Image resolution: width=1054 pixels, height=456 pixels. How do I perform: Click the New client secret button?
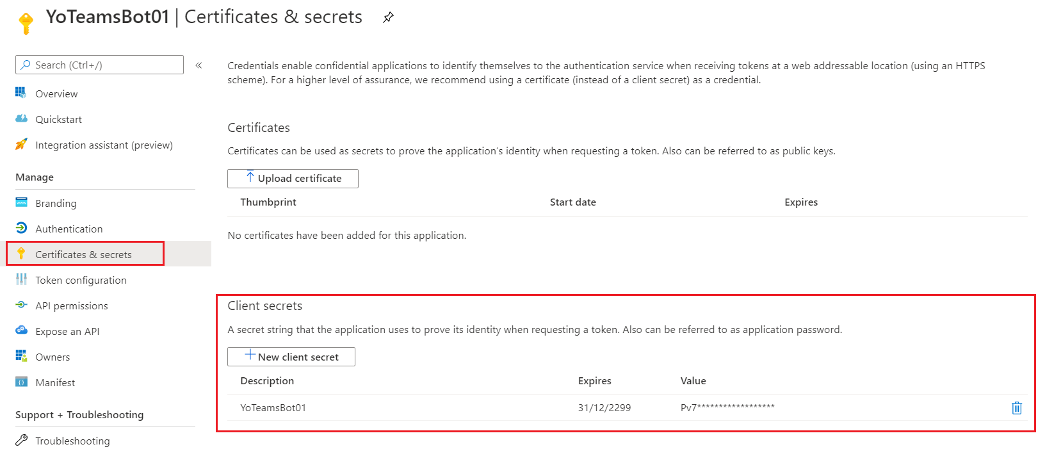pyautogui.click(x=291, y=357)
